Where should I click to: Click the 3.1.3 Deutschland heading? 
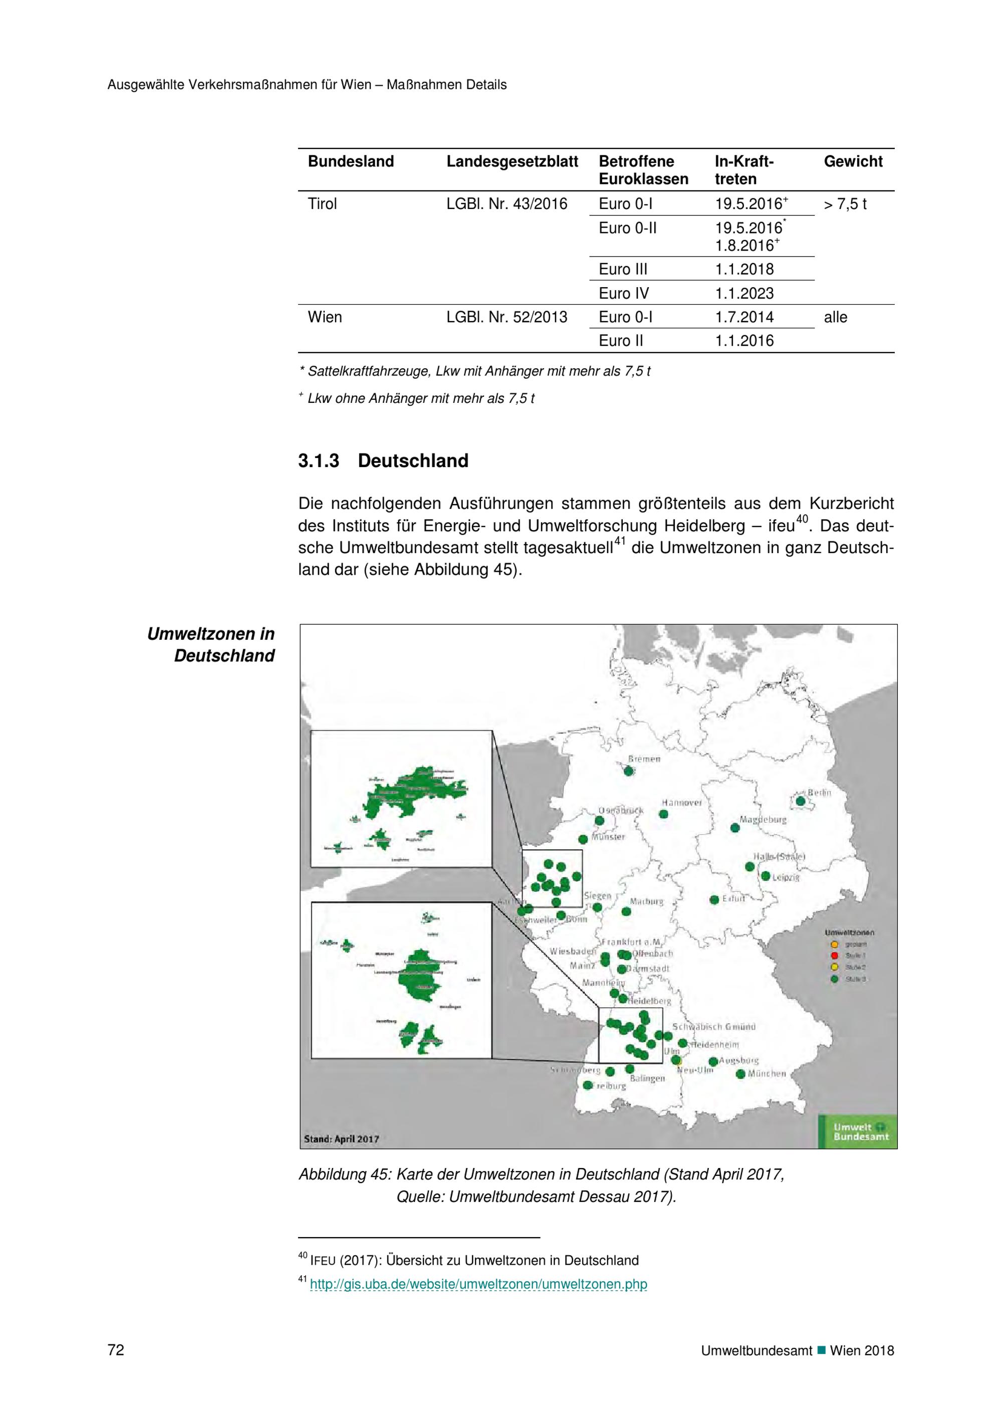pyautogui.click(x=383, y=461)
